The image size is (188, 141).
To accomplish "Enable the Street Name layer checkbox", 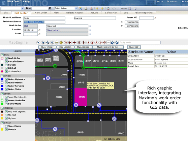I will click(x=6, y=126).
